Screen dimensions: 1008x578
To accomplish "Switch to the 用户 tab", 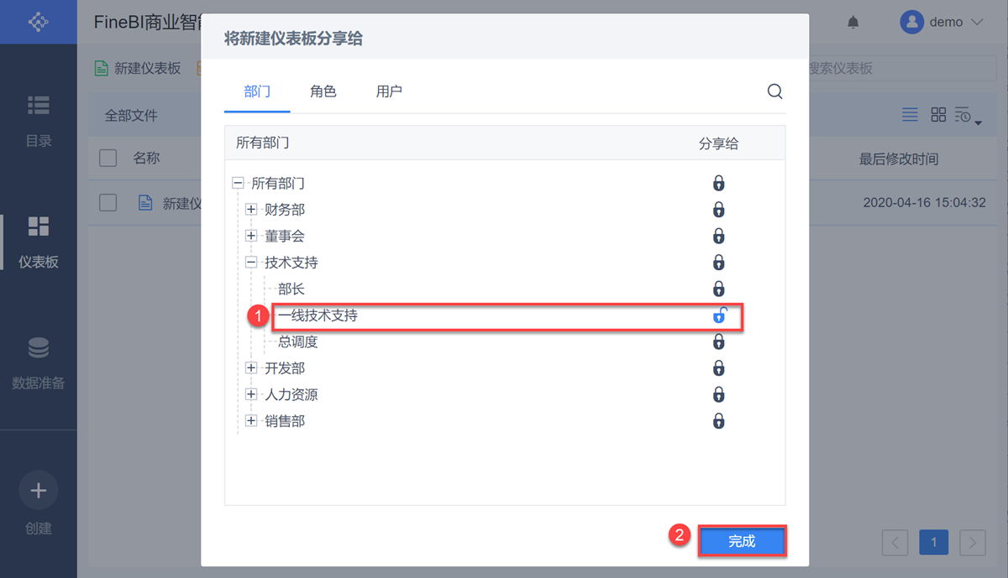I will pyautogui.click(x=389, y=91).
